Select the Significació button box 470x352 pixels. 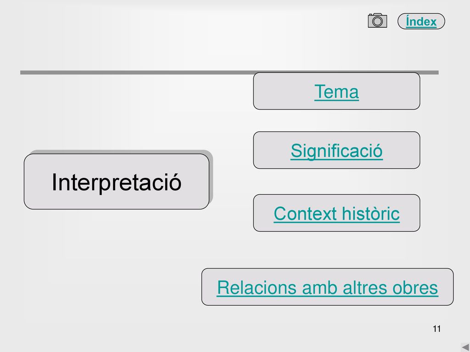(x=336, y=150)
